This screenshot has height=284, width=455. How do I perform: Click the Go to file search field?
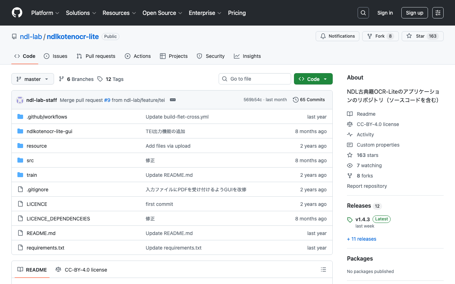click(255, 79)
